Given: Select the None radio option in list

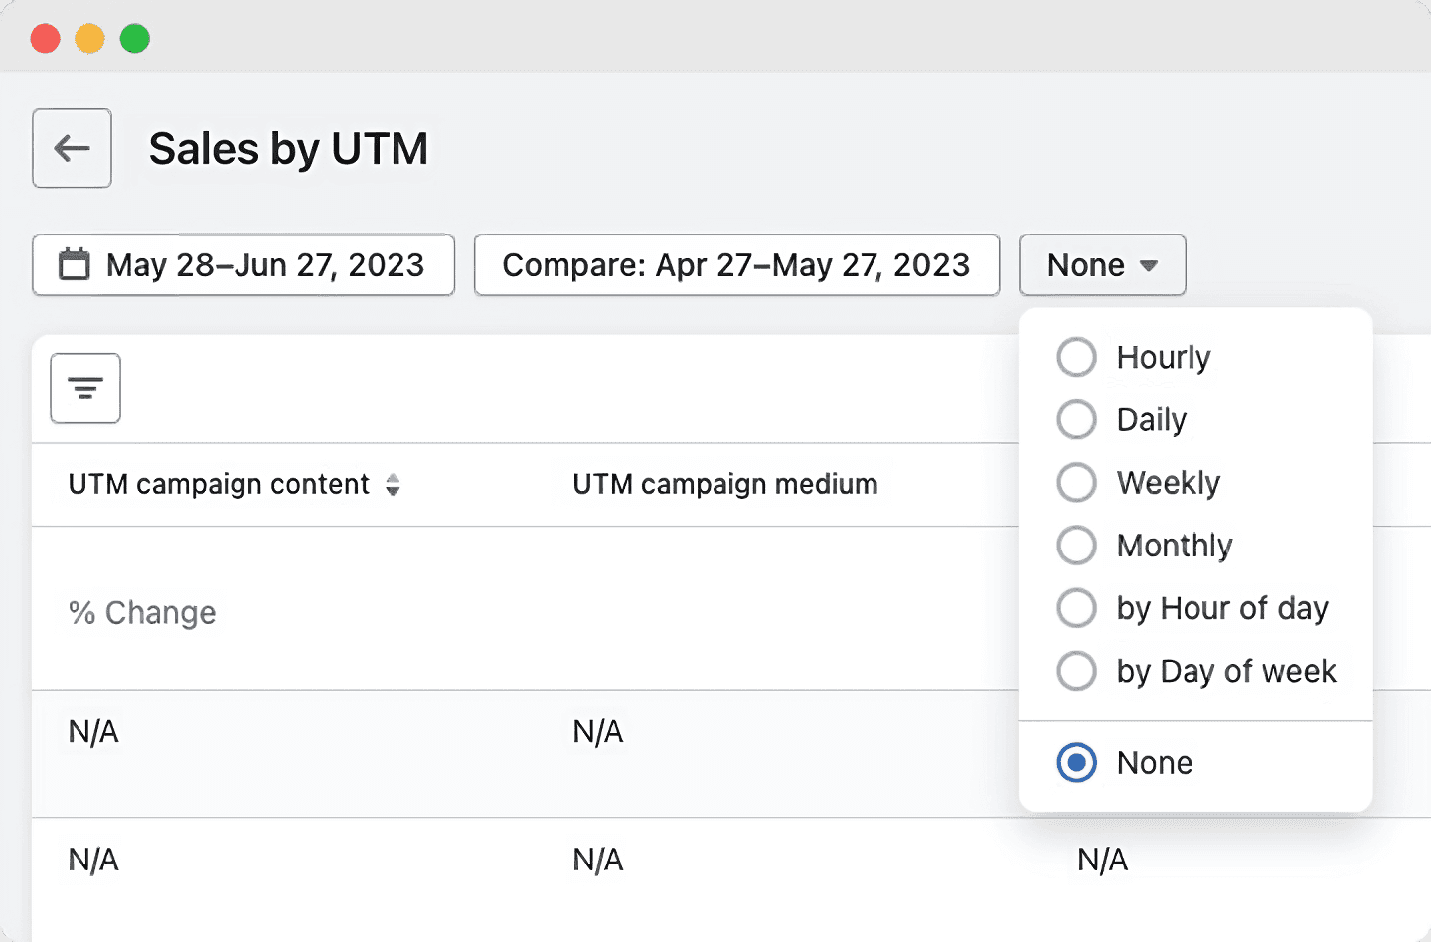Looking at the screenshot, I should [1076, 763].
